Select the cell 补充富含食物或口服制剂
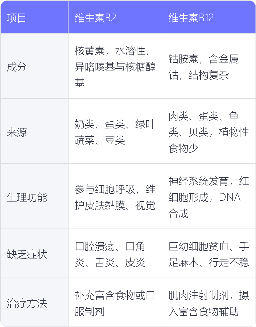 click(115, 302)
